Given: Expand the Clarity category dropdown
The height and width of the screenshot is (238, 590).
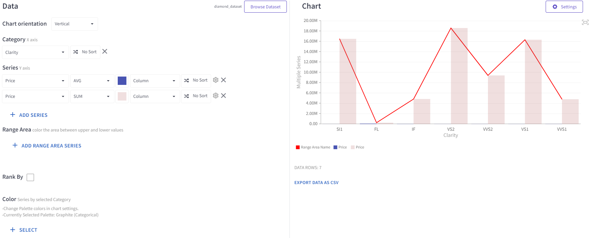Looking at the screenshot, I should [35, 53].
